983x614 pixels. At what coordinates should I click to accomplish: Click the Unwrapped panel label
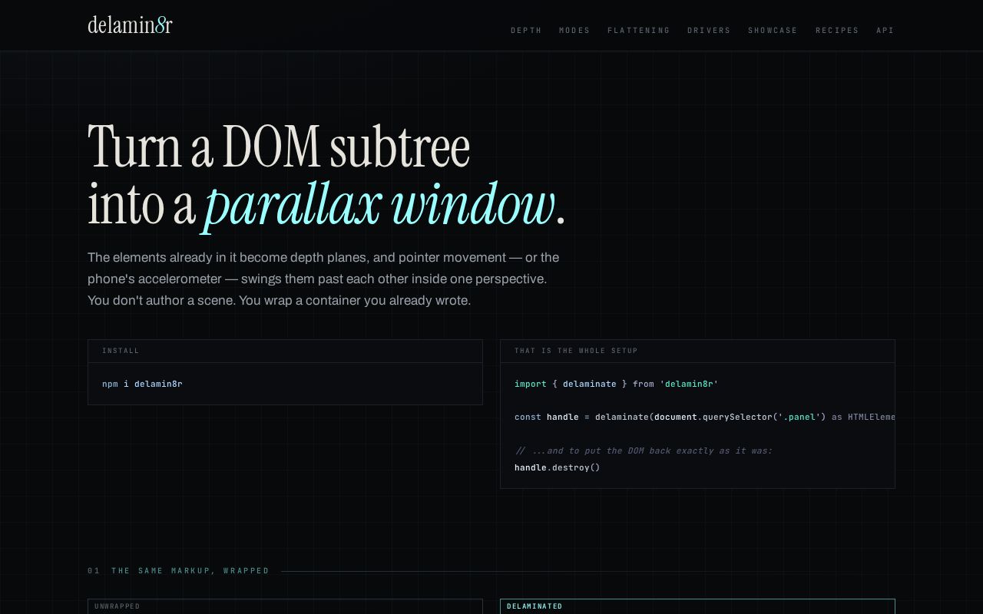tap(117, 606)
